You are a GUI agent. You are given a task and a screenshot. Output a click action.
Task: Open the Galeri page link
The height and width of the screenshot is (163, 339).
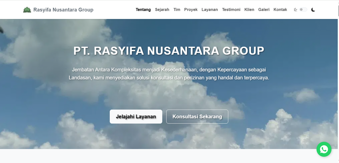(264, 10)
